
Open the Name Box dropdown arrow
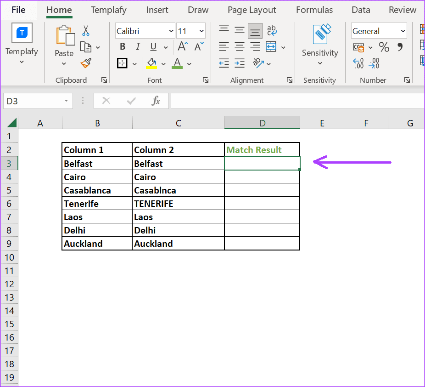(x=66, y=101)
